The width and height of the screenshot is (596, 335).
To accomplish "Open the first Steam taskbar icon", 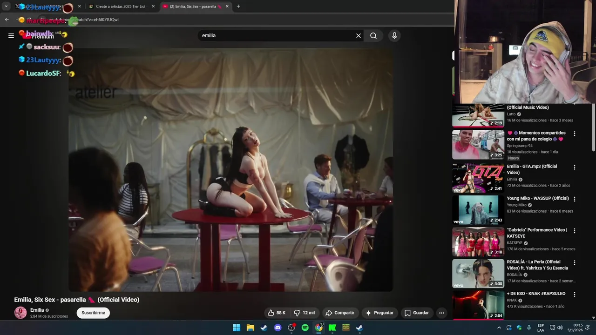I will point(264,328).
